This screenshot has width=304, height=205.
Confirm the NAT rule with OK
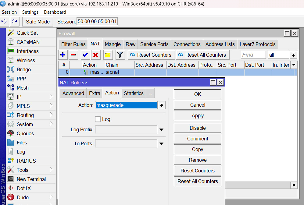point(198,94)
